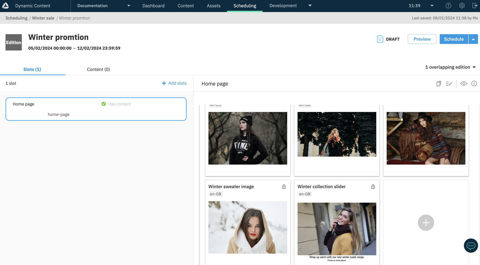Viewport: 480px width, 265px height.
Task: Click the Winter collection slider title
Action: pos(321,187)
